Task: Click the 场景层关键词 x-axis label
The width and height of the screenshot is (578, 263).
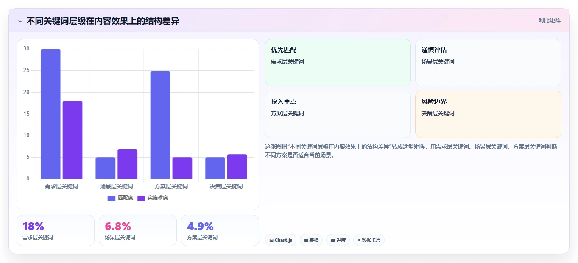Action: 117,186
